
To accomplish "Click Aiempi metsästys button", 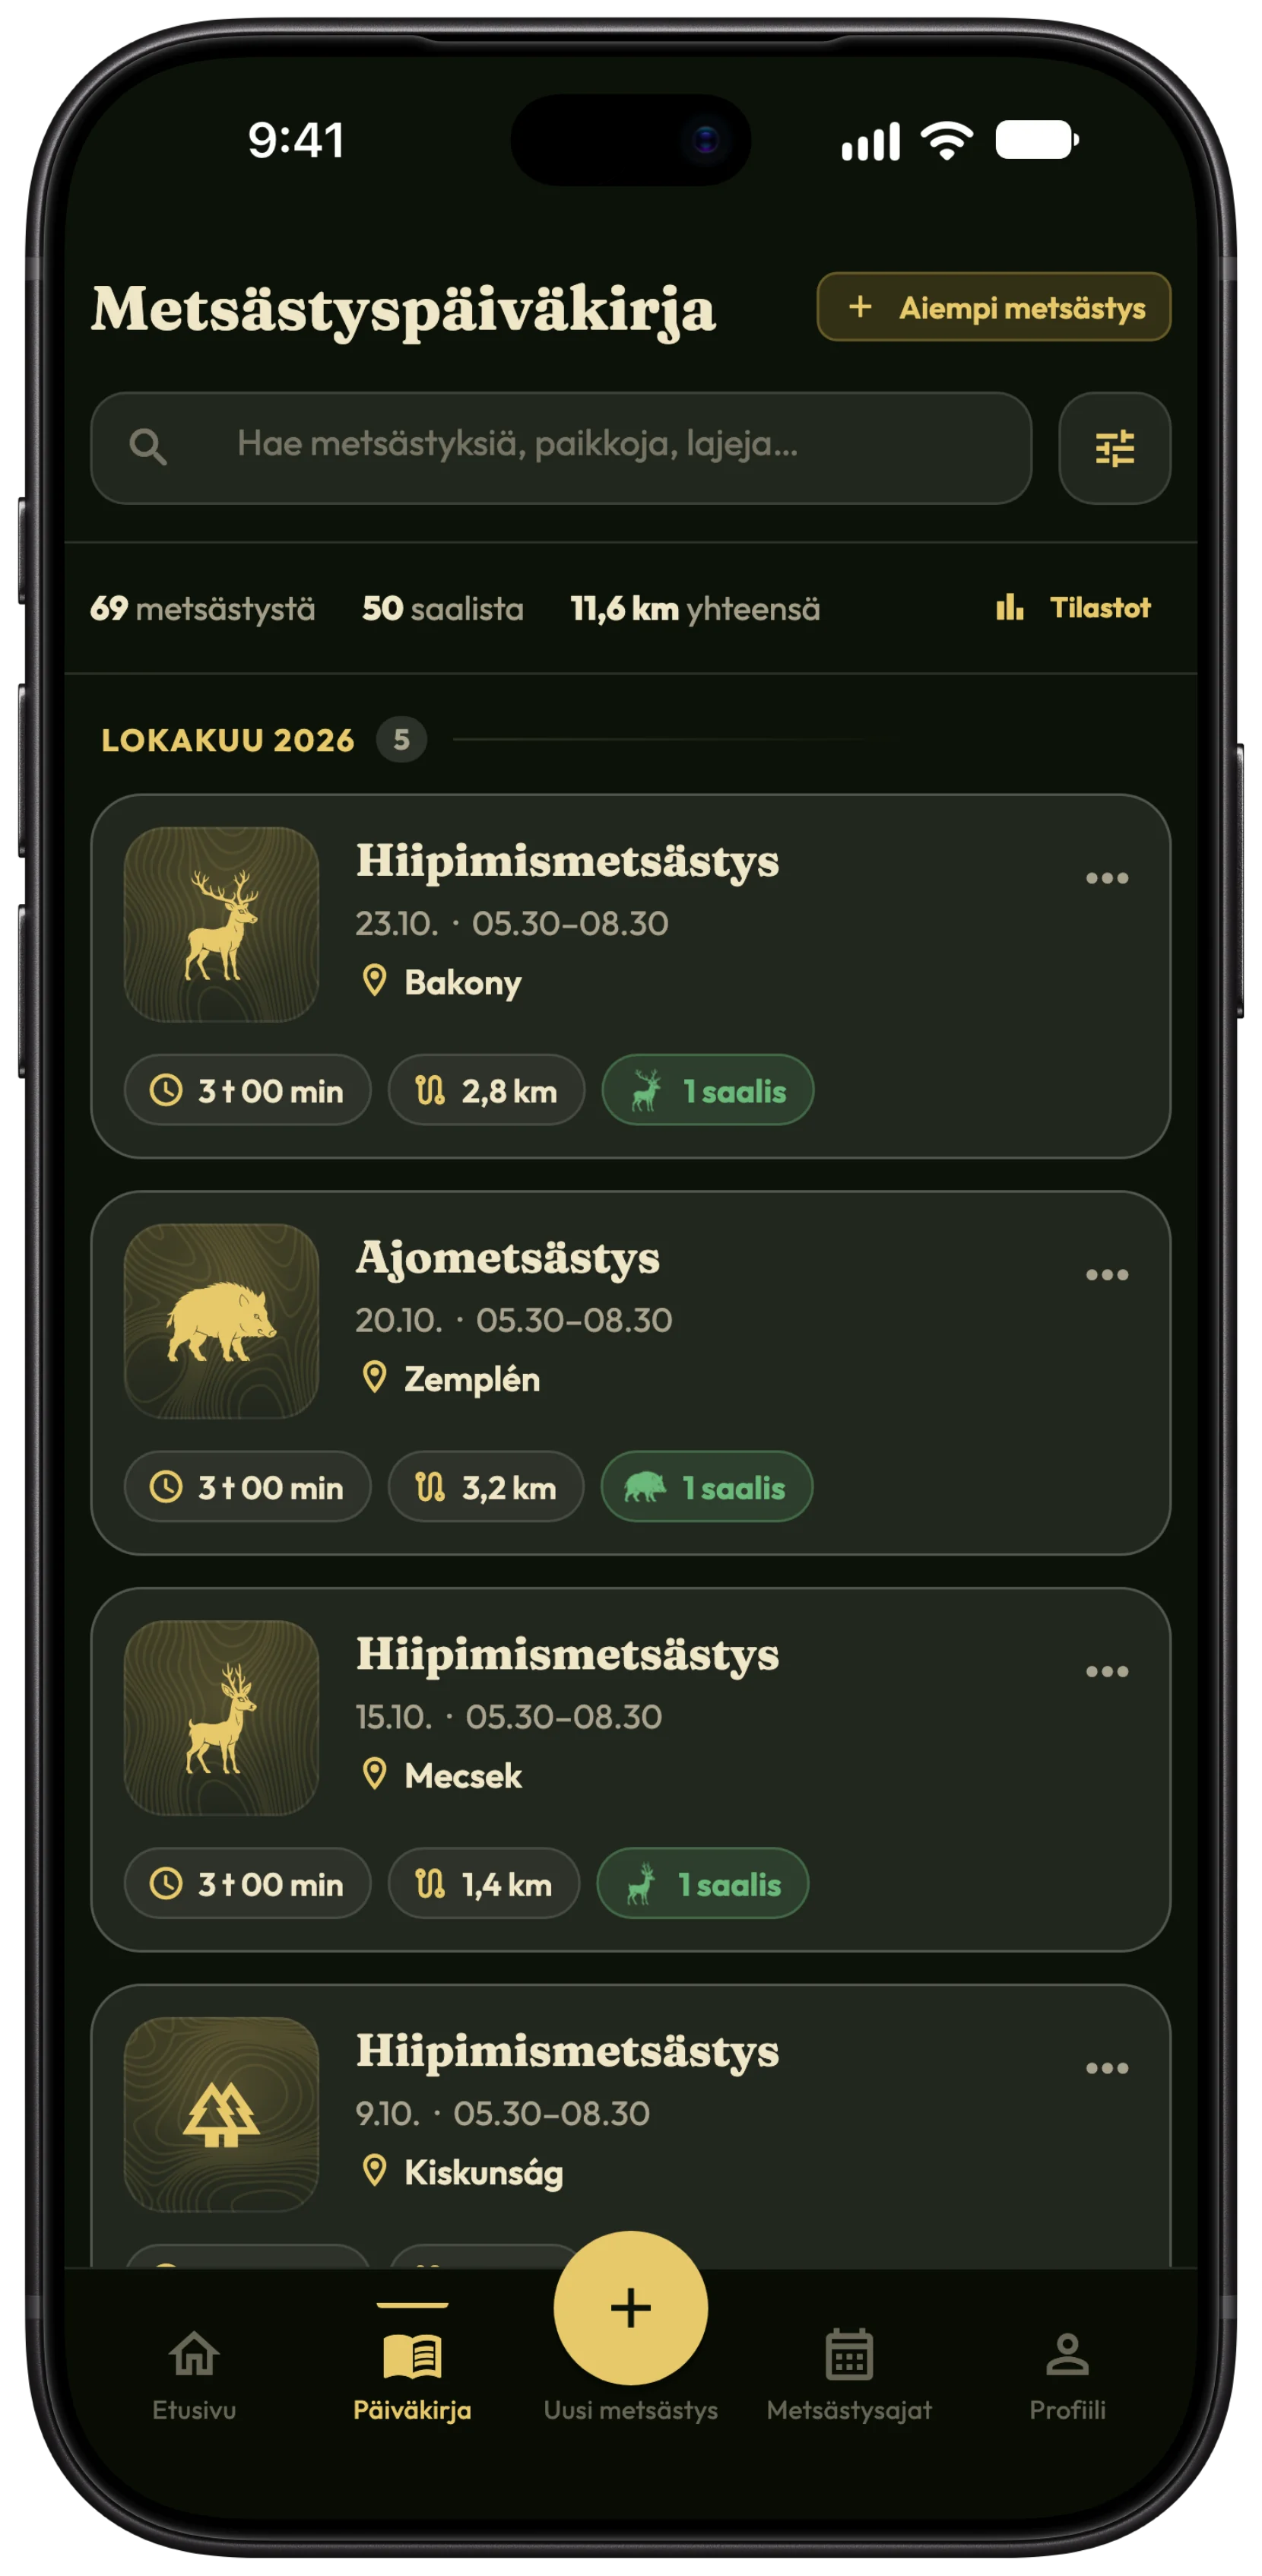I will 993,307.
